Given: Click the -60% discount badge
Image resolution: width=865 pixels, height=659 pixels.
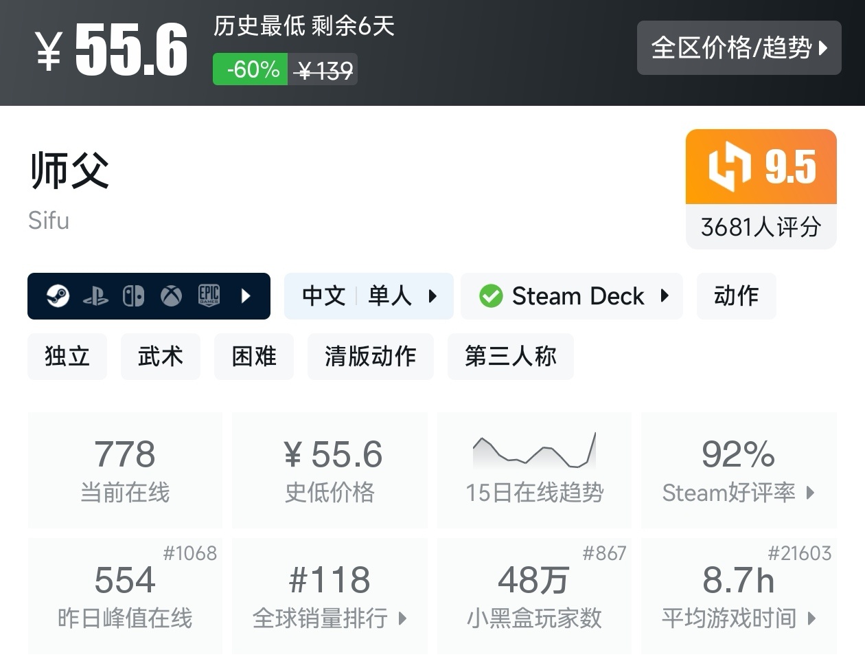Looking at the screenshot, I should (x=249, y=69).
